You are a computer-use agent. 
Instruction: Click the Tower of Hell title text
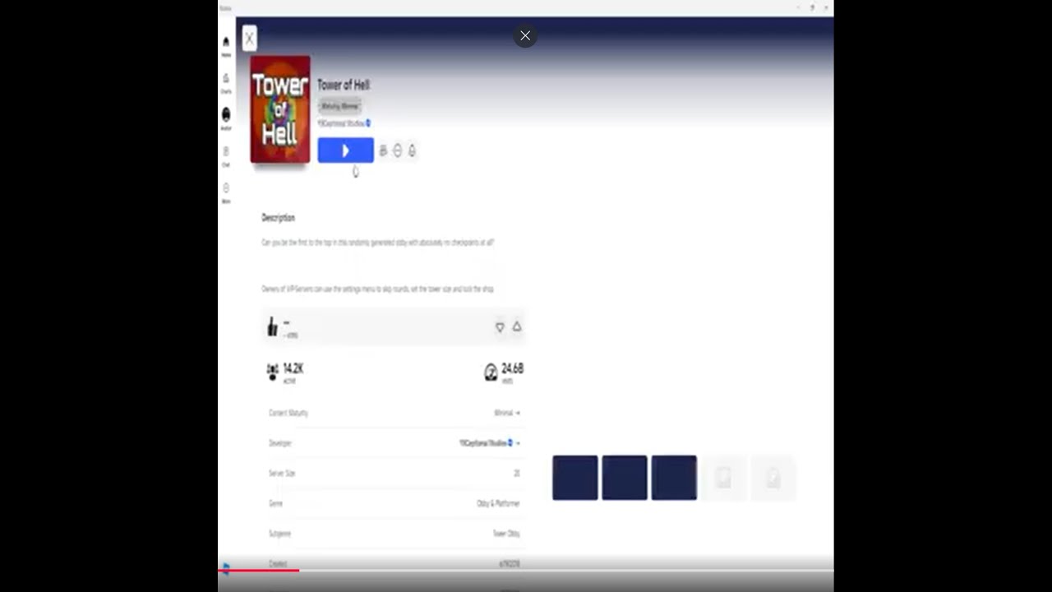(x=344, y=85)
